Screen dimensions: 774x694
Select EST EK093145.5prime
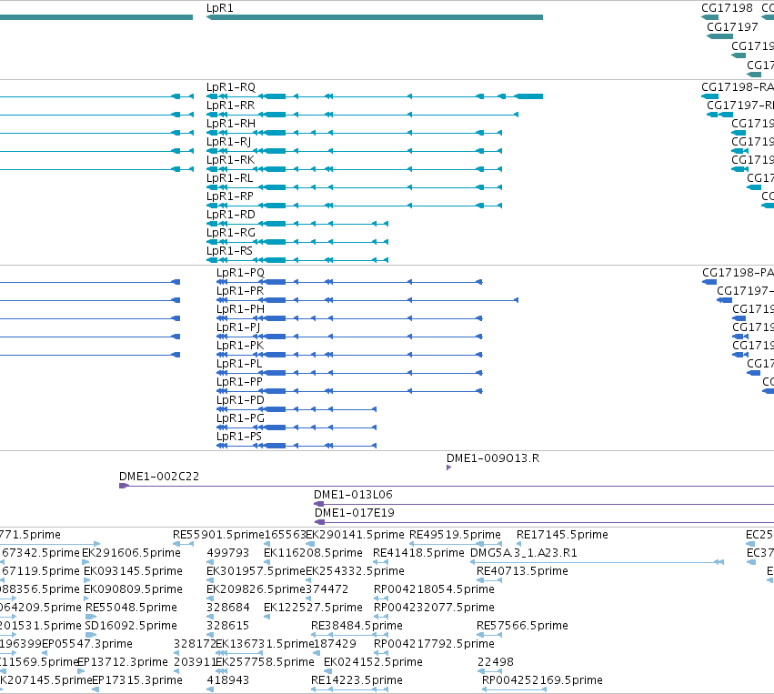(134, 571)
